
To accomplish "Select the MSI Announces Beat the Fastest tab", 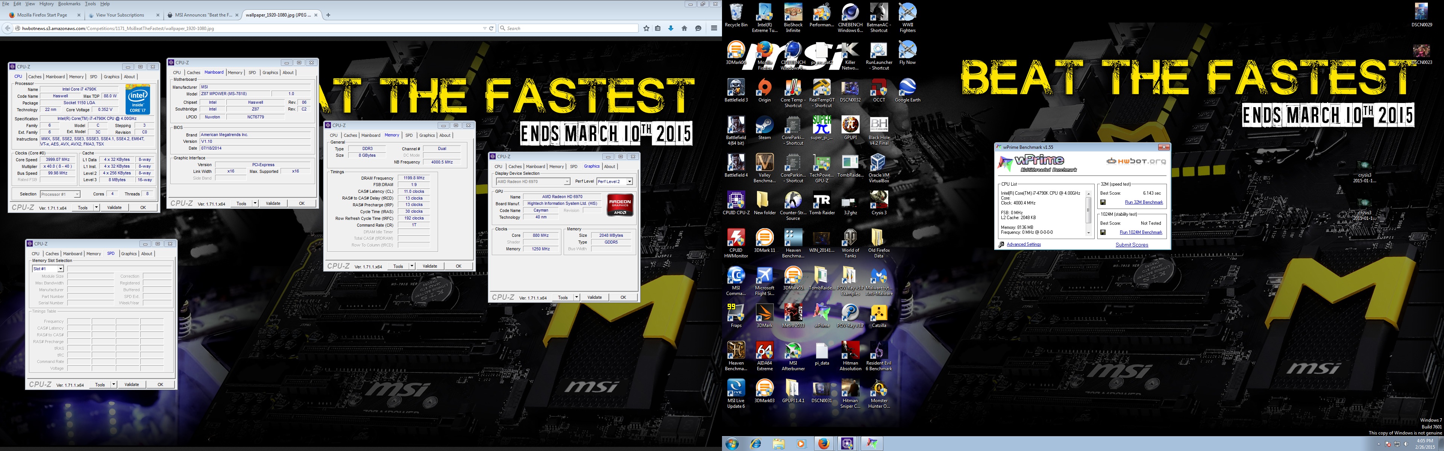I will (203, 15).
